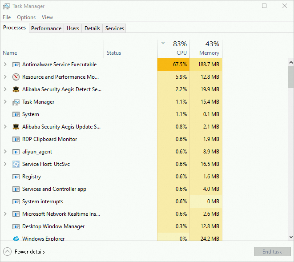Switch to the Performance tab
Image resolution: width=294 pixels, height=262 pixels.
click(46, 28)
